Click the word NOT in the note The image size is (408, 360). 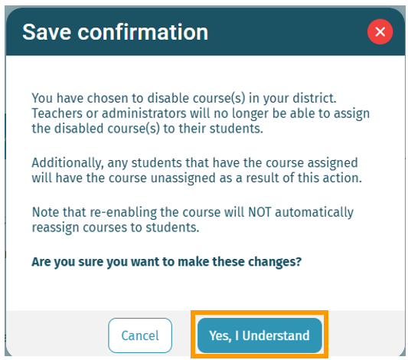[x=259, y=212]
